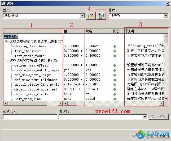The height and width of the screenshot is (141, 171).
Task: Select the detail_view_circle option
Action: click(x=31, y=94)
